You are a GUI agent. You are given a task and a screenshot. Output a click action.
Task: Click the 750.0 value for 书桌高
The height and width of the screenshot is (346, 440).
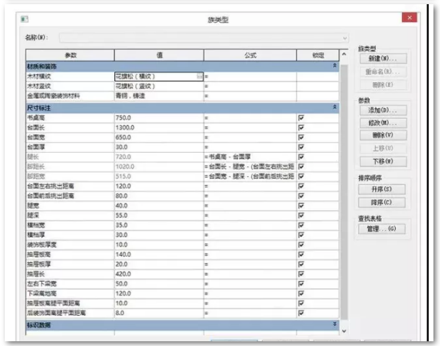pos(123,118)
